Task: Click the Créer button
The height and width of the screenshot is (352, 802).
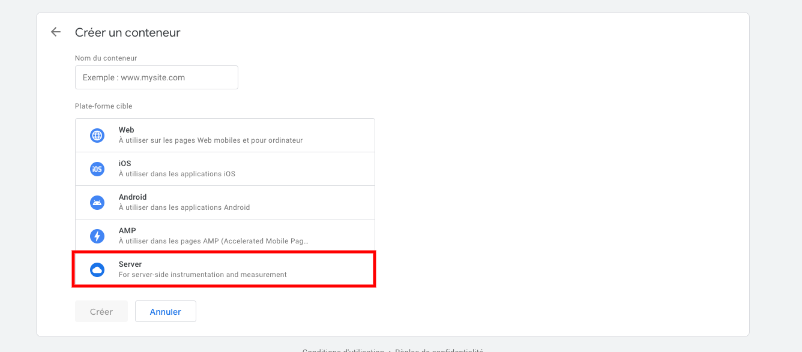Action: 101,312
